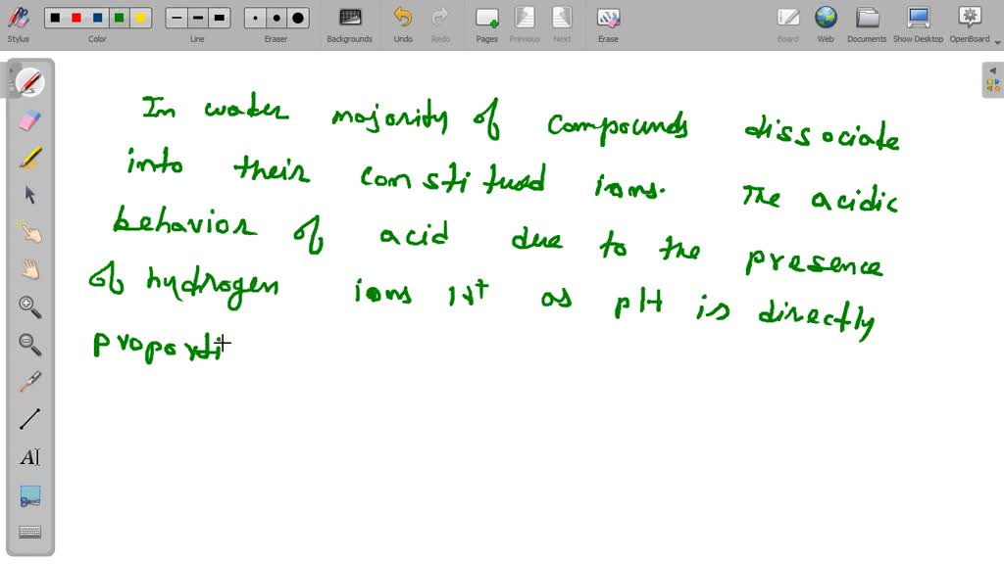Capture part of the screen

coord(29,494)
